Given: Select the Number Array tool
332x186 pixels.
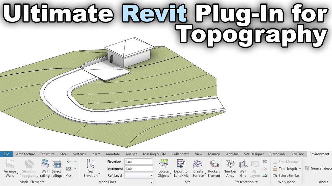Looking at the screenshot, I should tap(230, 168).
